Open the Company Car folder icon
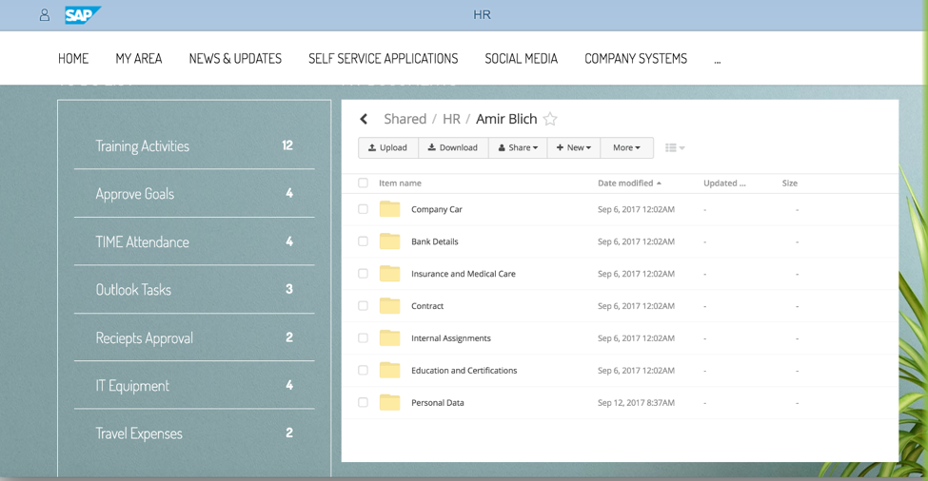This screenshot has width=928, height=481. pos(389,209)
